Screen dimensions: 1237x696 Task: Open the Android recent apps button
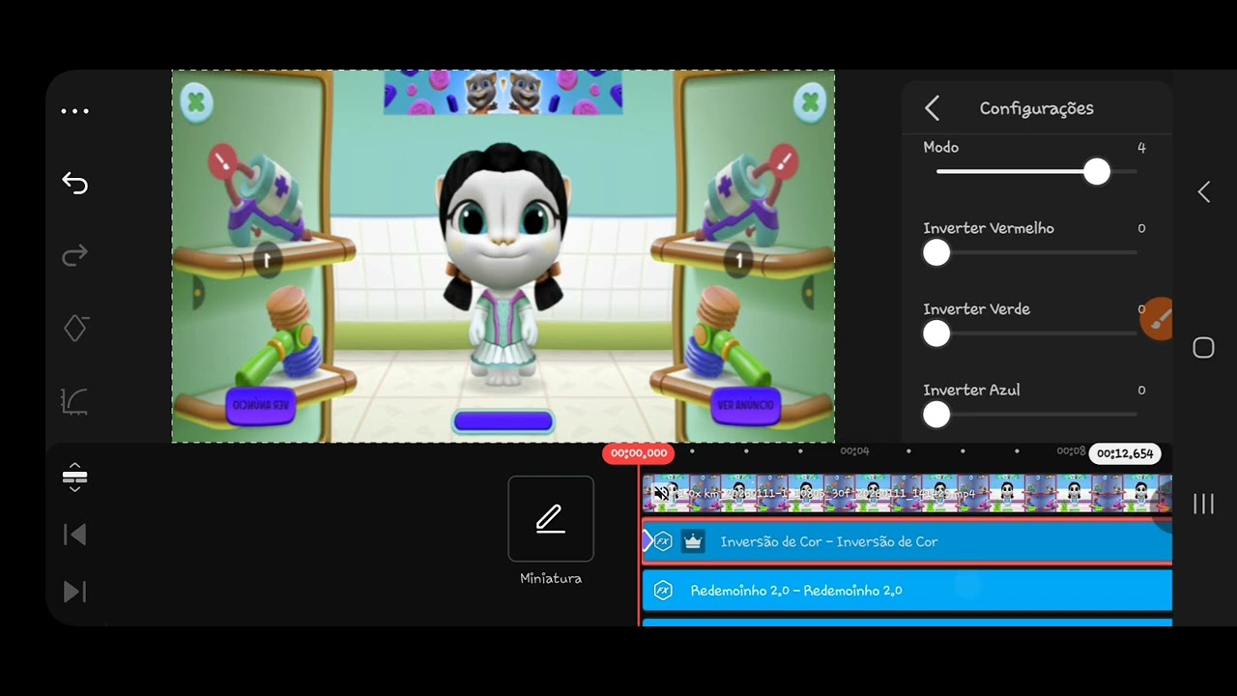[1203, 504]
